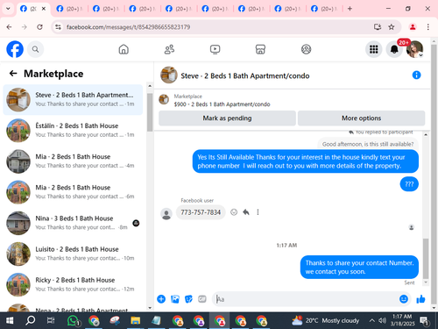Go to Facebook Home icon
Screen dimensions: 438x329
(x=124, y=49)
